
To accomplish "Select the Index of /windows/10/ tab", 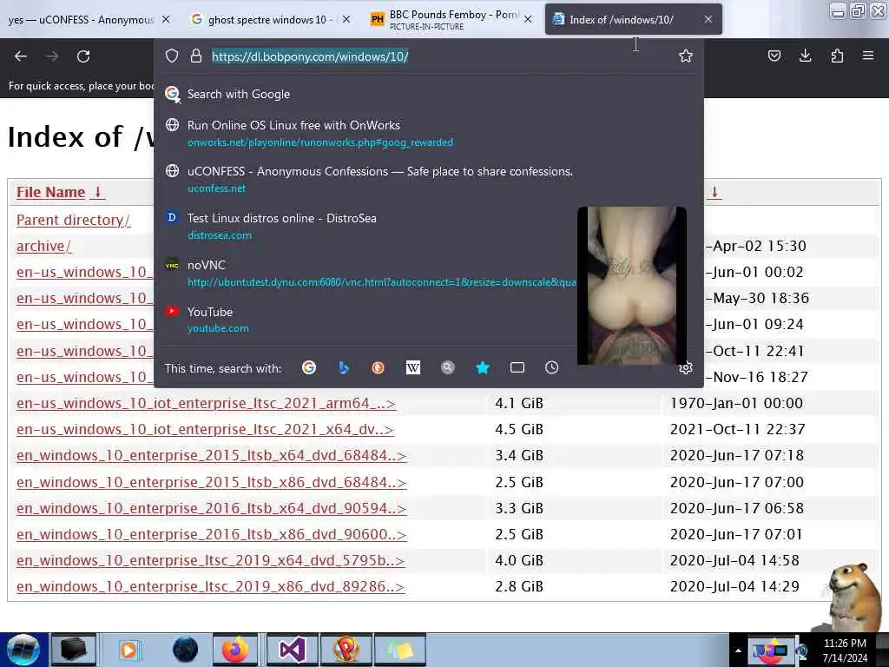I will (622, 19).
